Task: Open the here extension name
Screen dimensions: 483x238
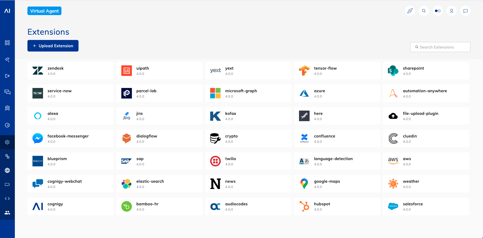Action: [x=318, y=113]
